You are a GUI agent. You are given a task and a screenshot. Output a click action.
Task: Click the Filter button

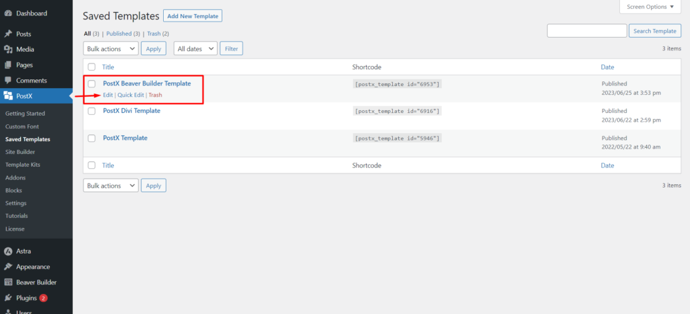click(x=232, y=48)
